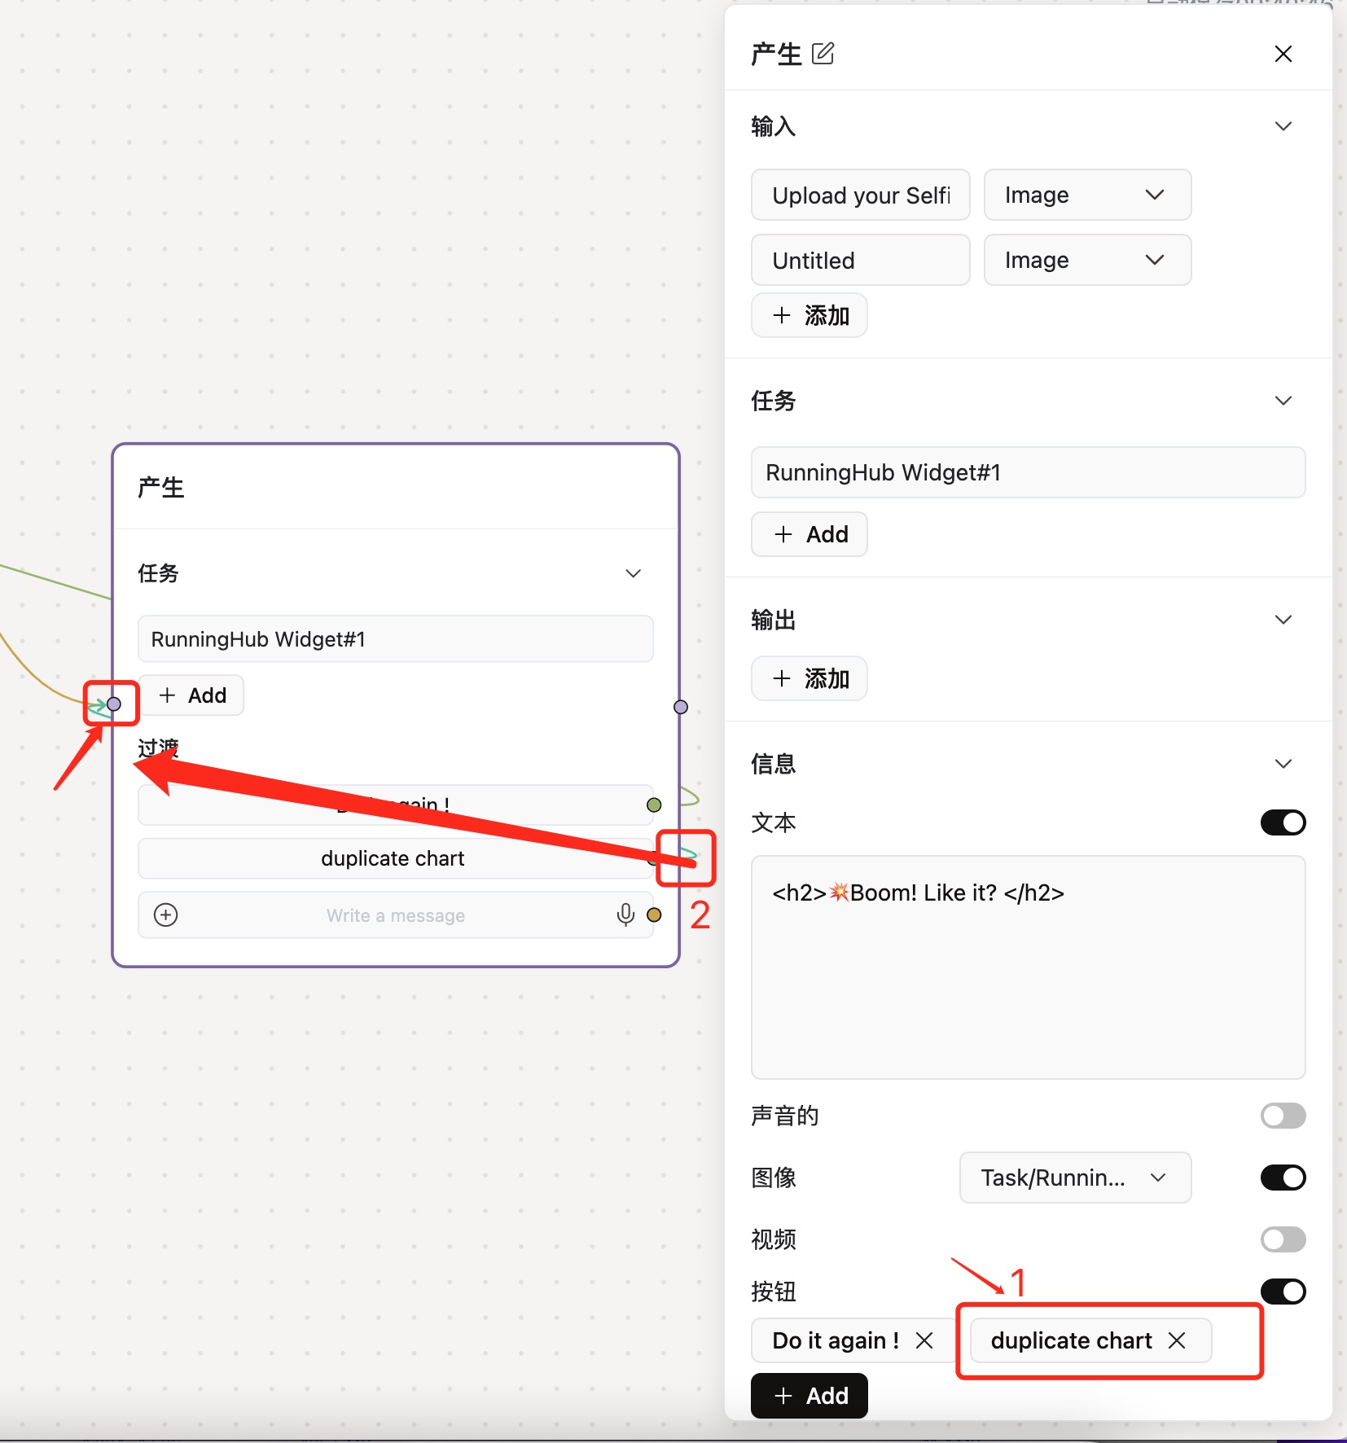This screenshot has width=1347, height=1443.
Task: Click Add button under 任务 in side panel
Action: [810, 534]
